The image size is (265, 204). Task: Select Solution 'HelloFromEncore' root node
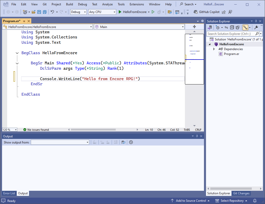pos(236,39)
